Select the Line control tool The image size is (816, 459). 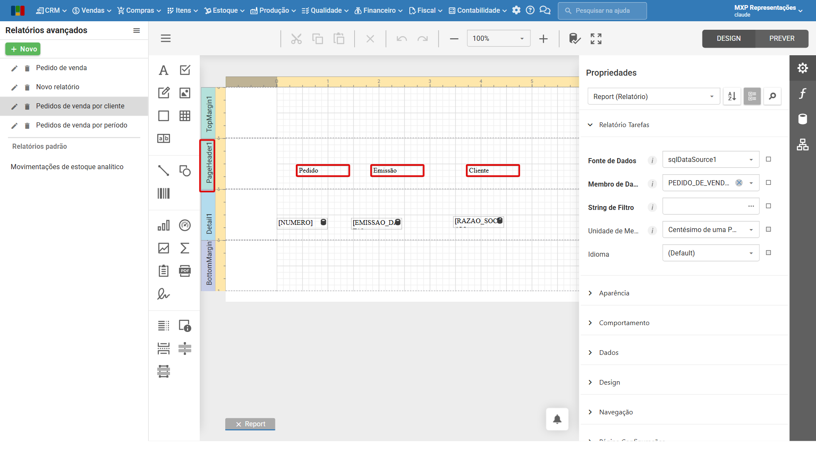[164, 171]
